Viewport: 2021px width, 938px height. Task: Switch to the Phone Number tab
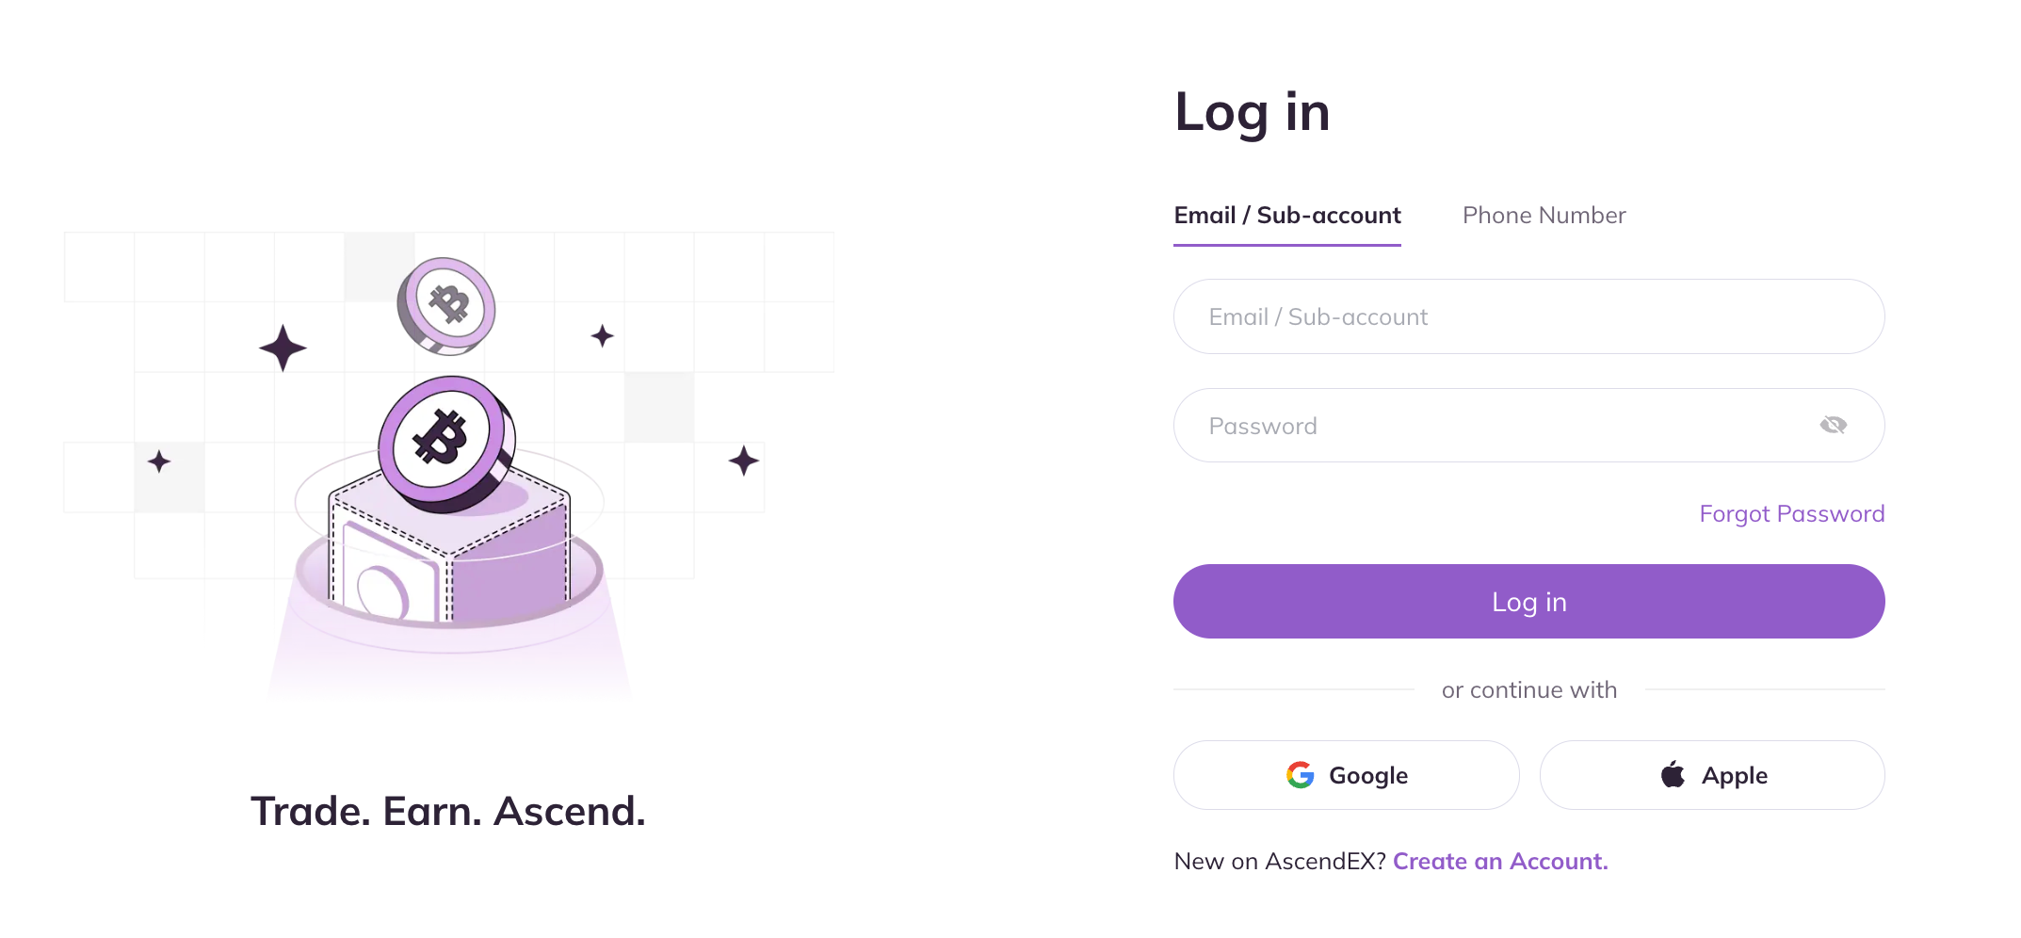click(1544, 216)
